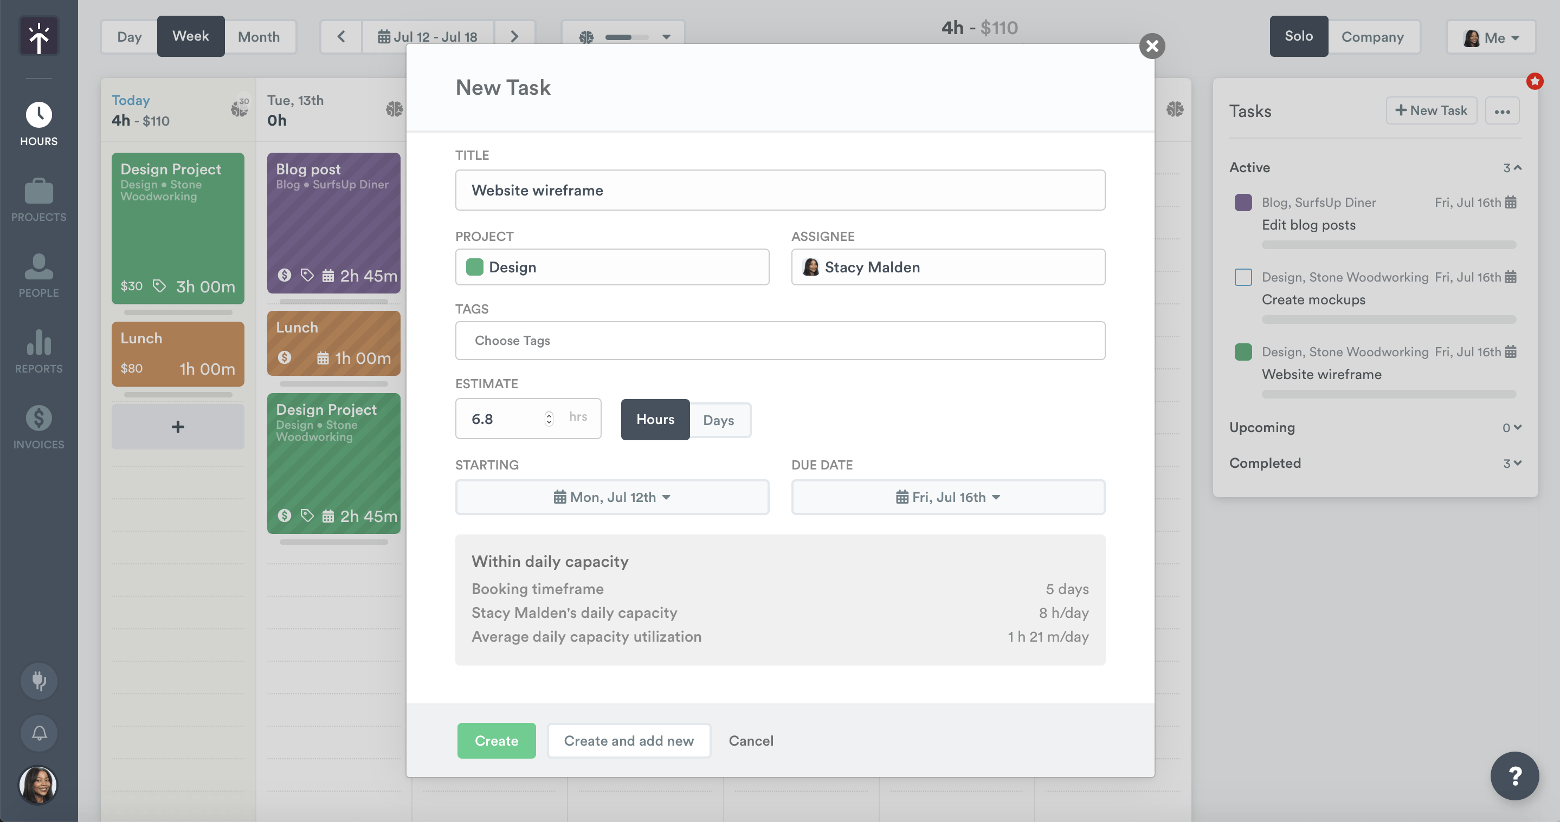Click the brain icon on Tuesday 13th
Viewport: 1560px width, 822px height.
point(394,109)
